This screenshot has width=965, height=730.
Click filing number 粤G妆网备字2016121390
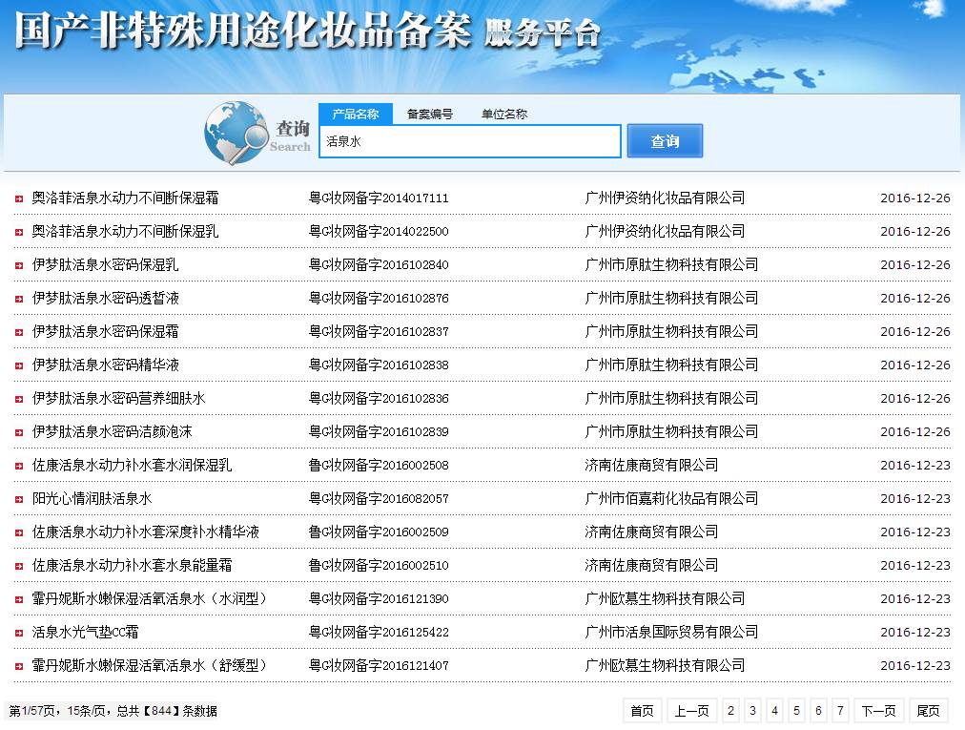point(379,598)
